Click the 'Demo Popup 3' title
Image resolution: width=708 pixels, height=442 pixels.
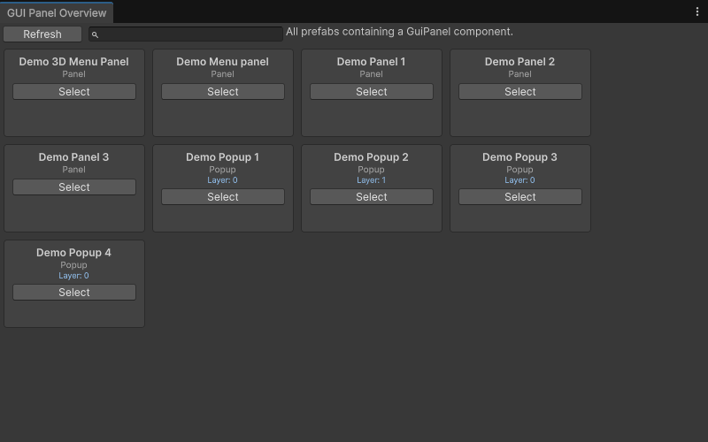(519, 157)
